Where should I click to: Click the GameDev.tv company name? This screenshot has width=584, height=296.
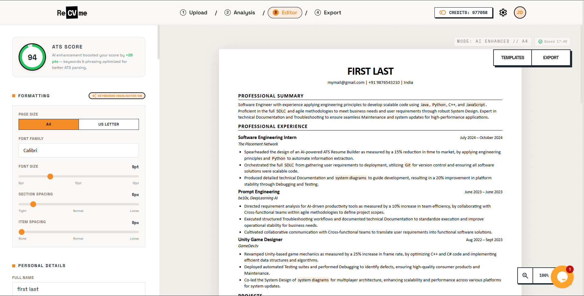click(x=248, y=246)
